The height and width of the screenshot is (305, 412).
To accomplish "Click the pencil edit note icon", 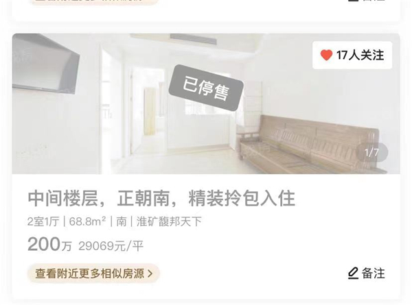I will [353, 273].
